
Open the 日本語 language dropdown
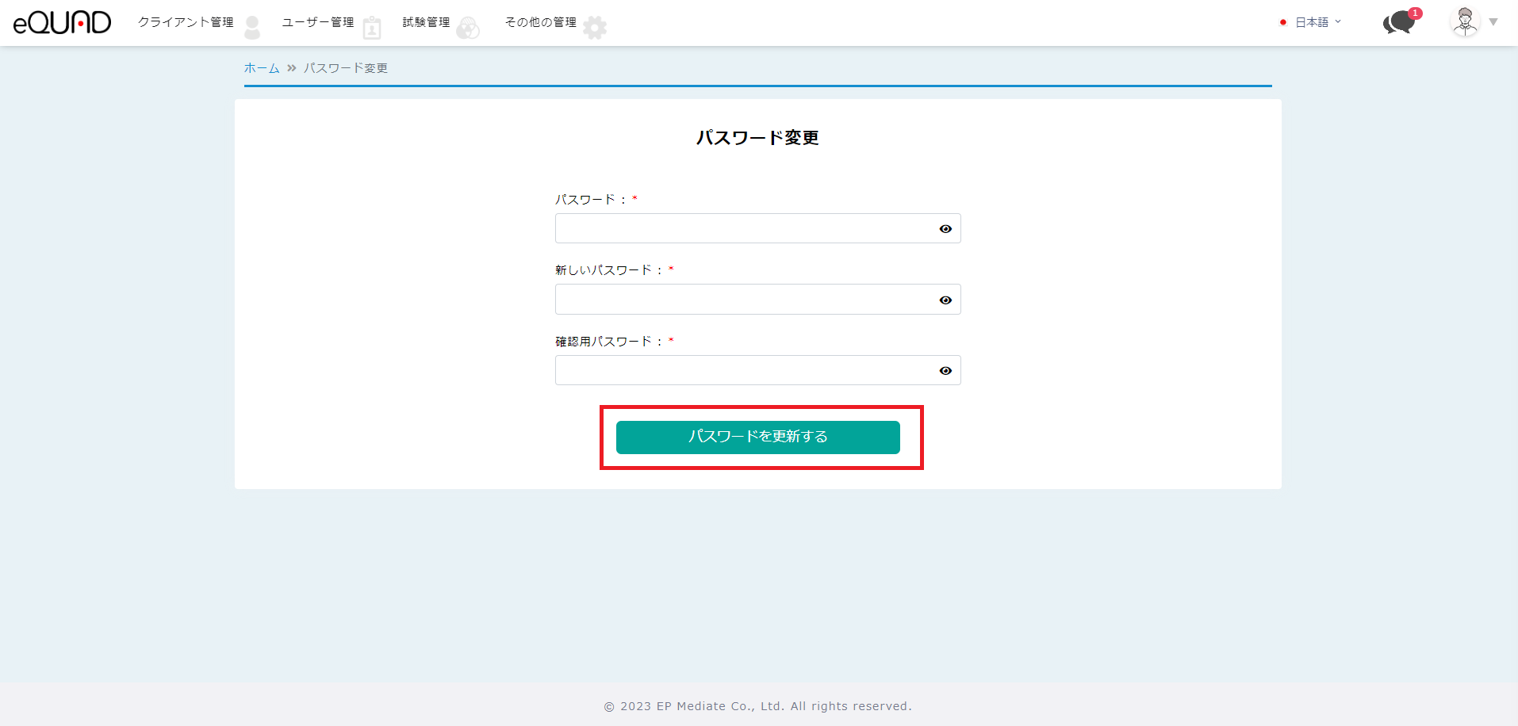[1312, 22]
